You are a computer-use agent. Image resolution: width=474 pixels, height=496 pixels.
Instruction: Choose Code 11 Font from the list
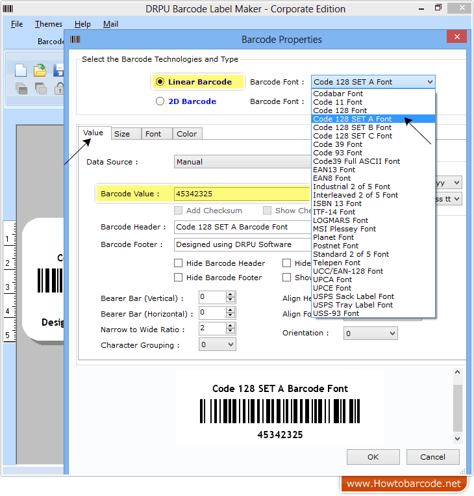point(373,102)
